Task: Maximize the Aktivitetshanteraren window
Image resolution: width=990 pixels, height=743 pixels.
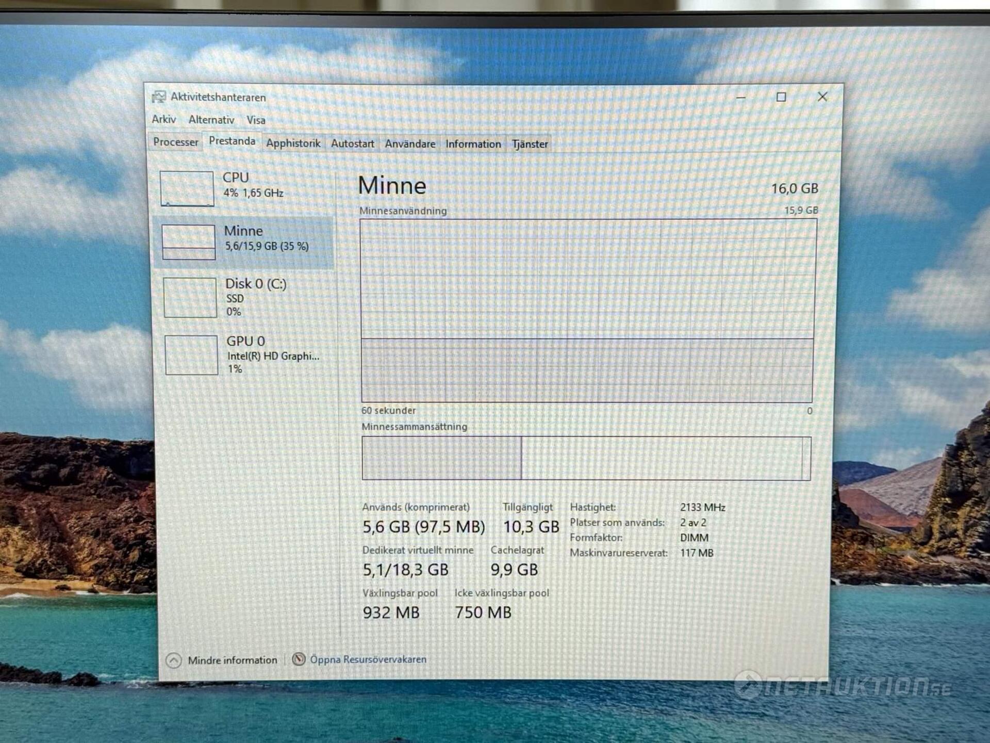Action: 781,97
